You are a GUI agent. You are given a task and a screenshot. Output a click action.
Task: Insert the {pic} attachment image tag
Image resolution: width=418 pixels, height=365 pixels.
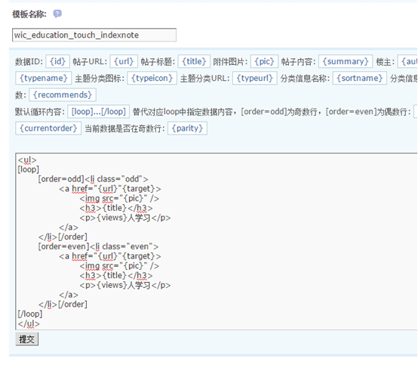[x=264, y=61]
